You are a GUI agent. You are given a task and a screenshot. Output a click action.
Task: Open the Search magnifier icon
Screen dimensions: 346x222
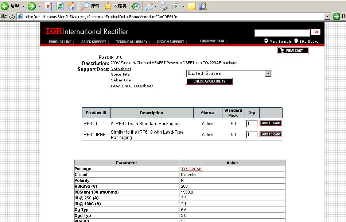coord(85,6)
